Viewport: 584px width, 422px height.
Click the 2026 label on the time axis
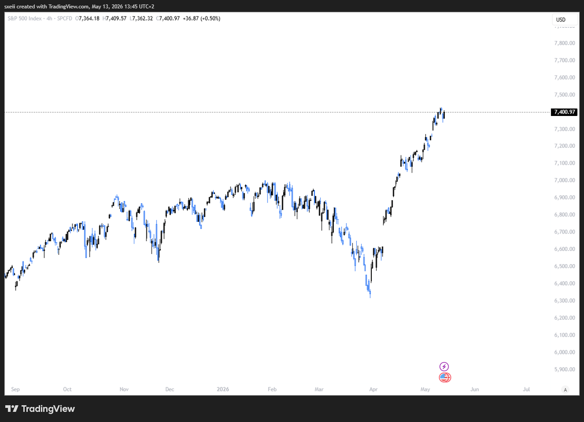(x=223, y=389)
